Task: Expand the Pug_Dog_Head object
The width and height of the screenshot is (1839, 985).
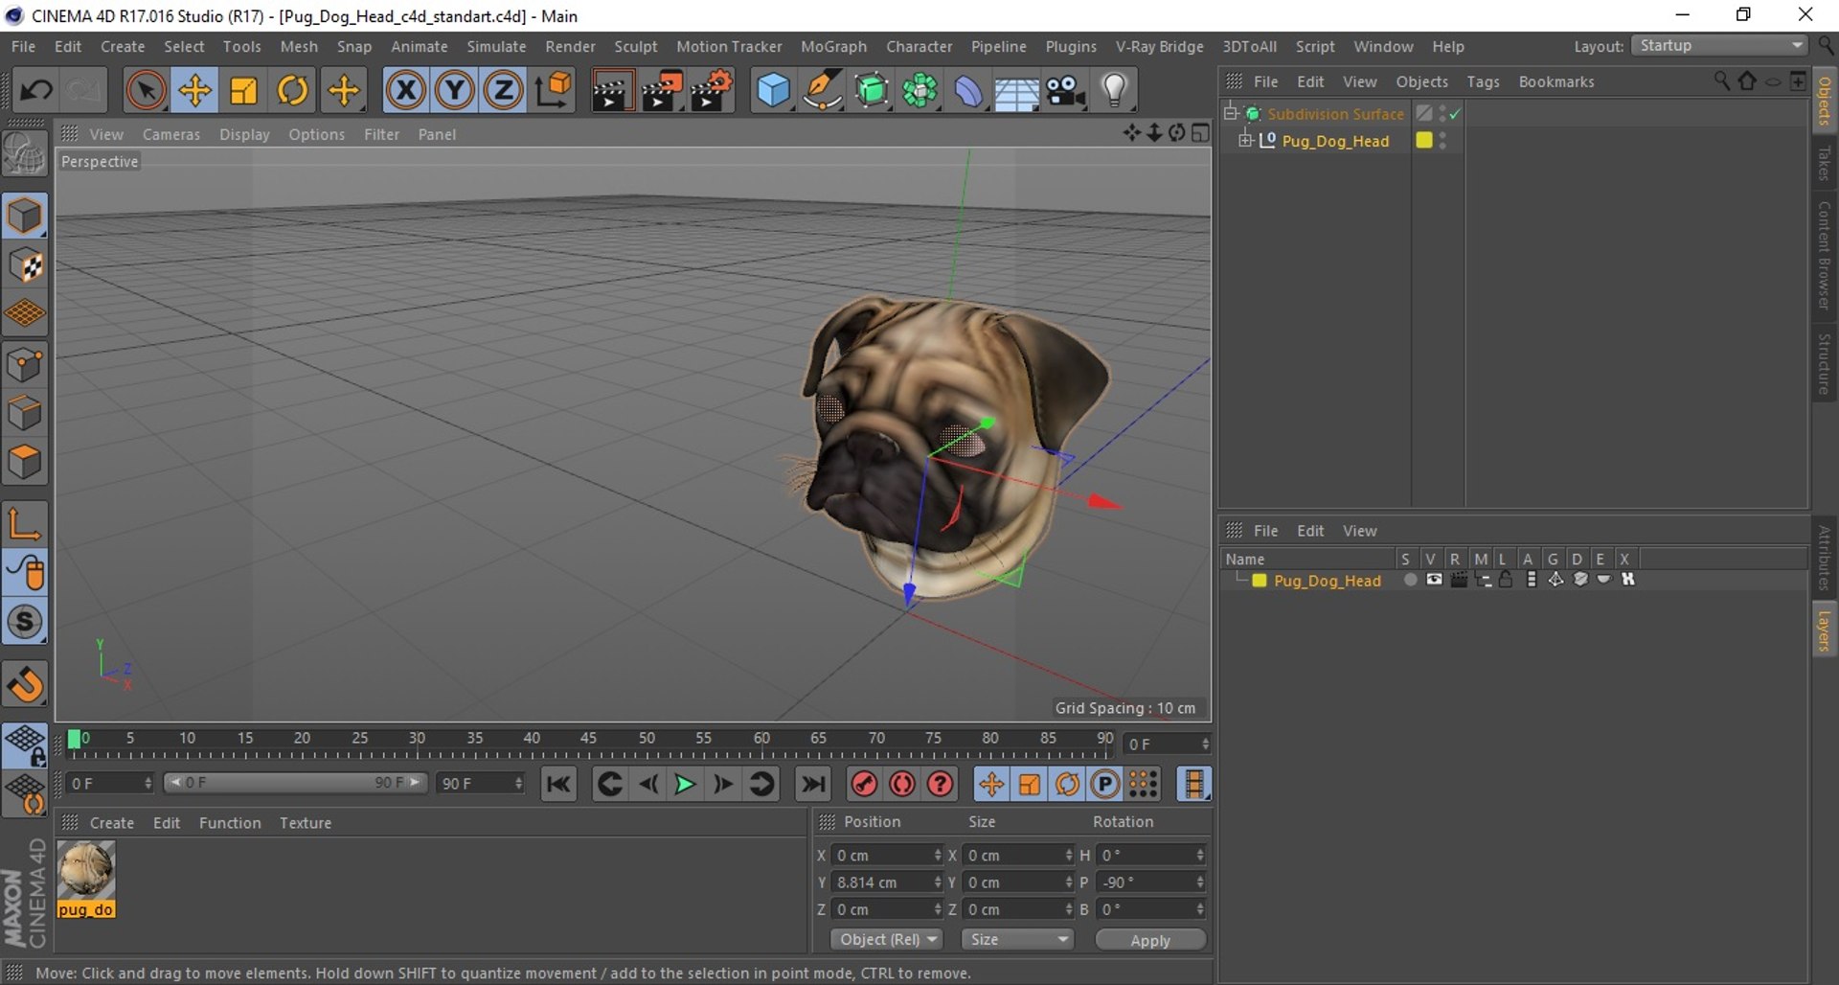Action: 1245,141
